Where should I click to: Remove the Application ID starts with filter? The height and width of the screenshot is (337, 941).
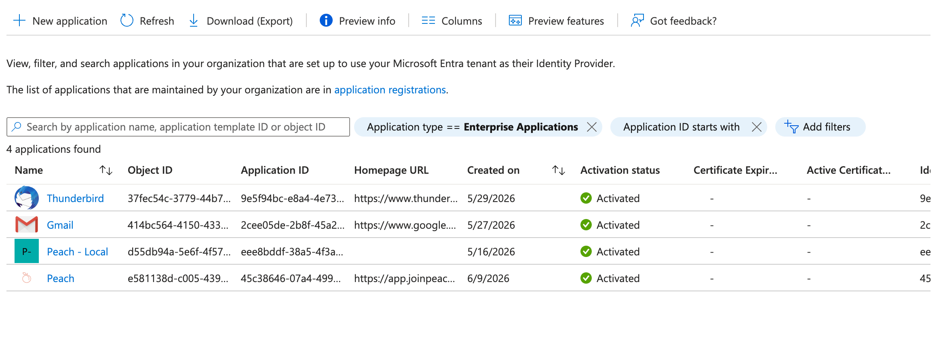pos(757,127)
